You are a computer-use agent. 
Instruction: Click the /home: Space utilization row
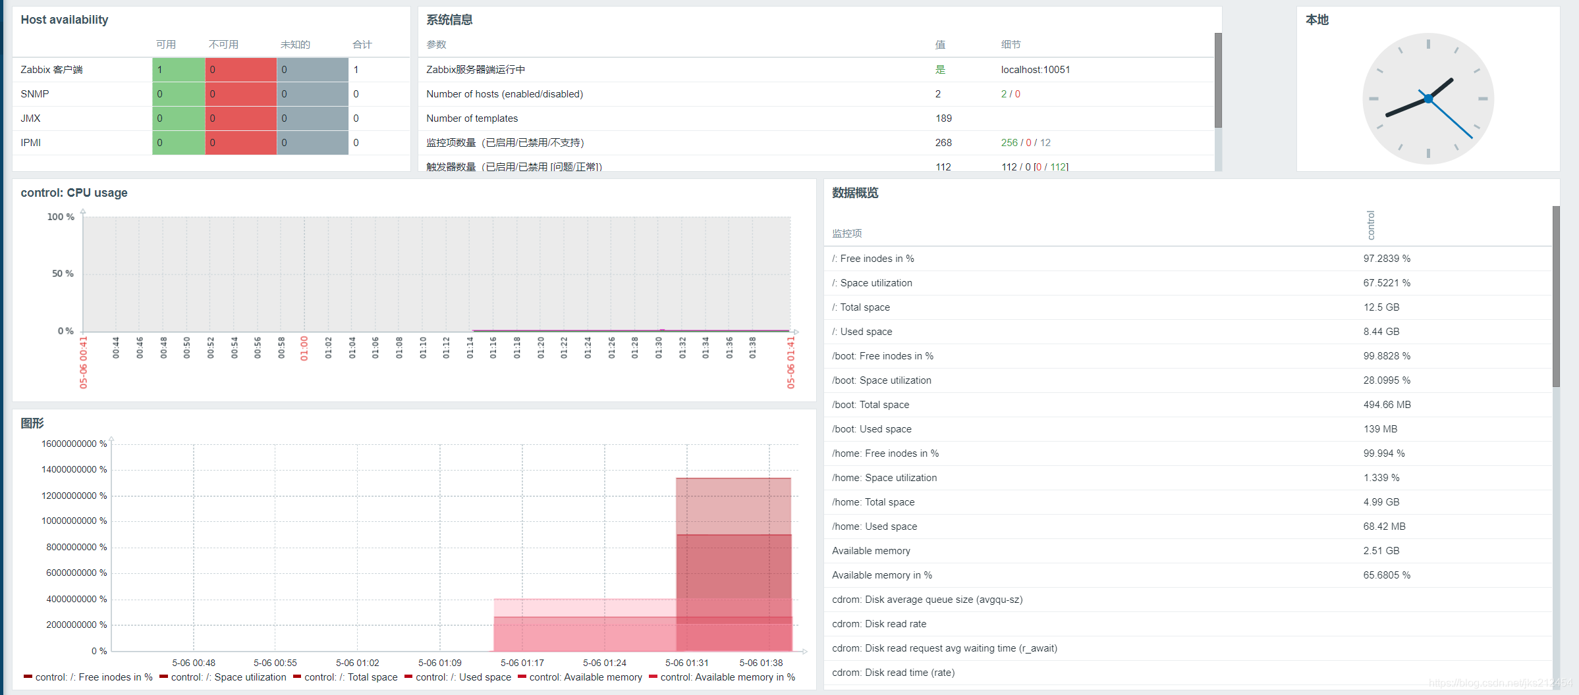tap(1188, 478)
